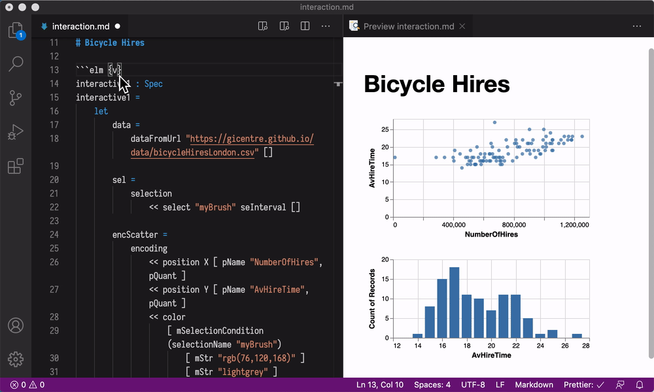Click the NumberOfHires axis title in scatterplot
The height and width of the screenshot is (392, 654).
491,234
